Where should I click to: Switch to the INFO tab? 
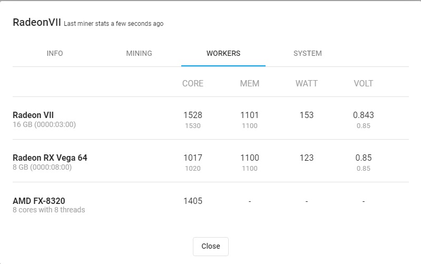pos(55,53)
